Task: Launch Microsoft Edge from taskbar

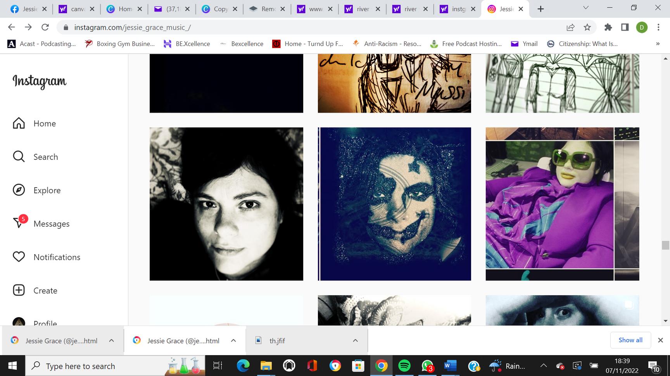Action: [x=243, y=366]
